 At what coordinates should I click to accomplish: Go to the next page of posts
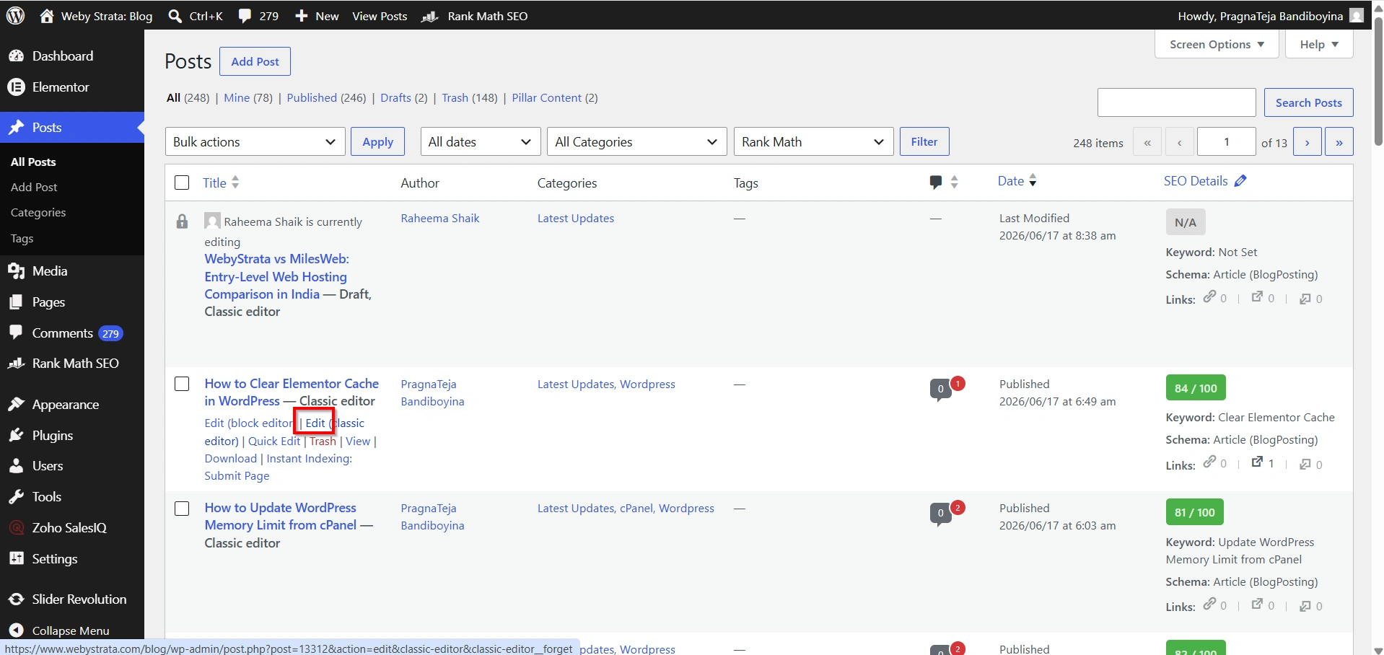(x=1307, y=142)
